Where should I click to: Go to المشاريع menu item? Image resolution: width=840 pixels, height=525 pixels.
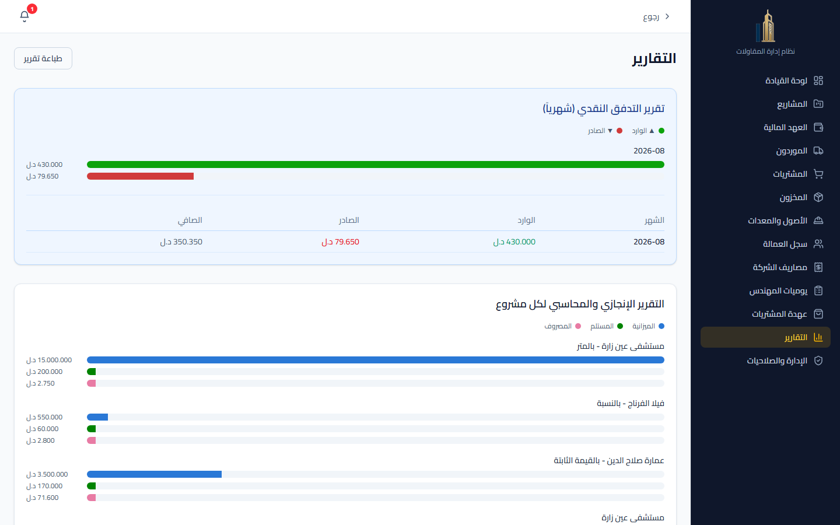pos(765,104)
